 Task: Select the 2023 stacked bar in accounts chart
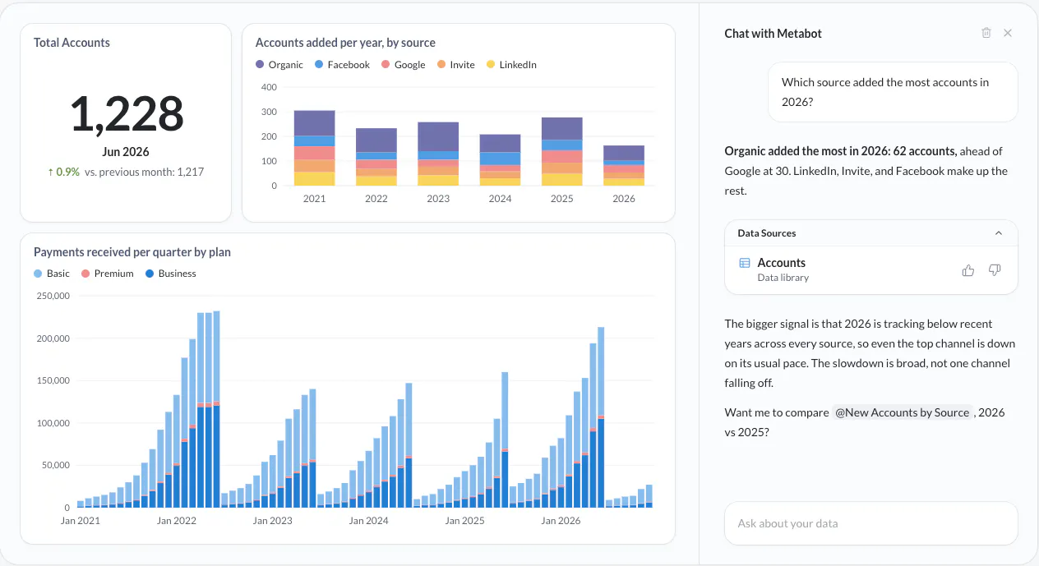pyautogui.click(x=438, y=154)
